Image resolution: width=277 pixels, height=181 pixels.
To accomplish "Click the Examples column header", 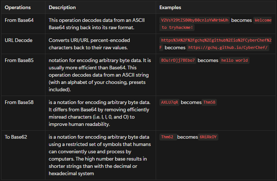I will tap(170, 7).
